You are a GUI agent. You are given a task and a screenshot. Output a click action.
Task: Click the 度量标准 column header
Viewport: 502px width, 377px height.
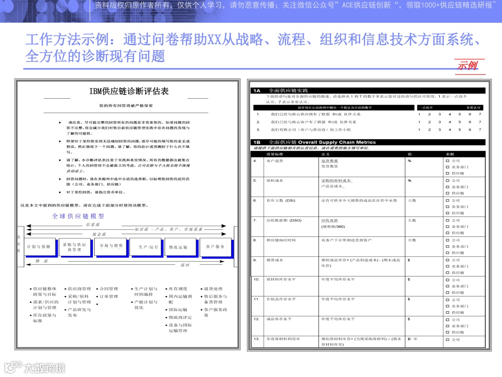tap(275, 154)
